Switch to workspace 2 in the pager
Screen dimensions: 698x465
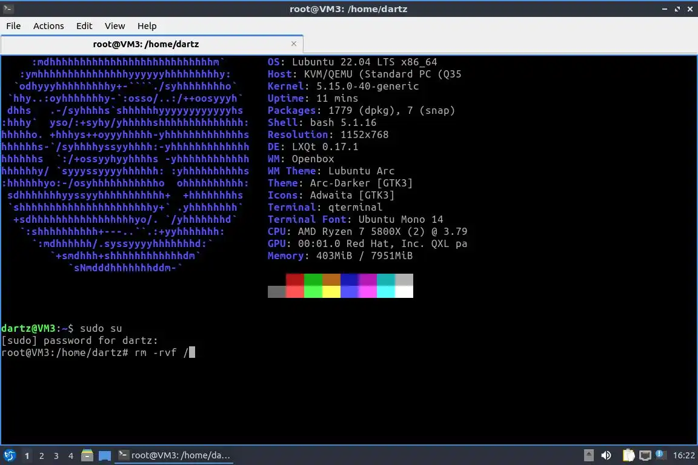(41, 456)
